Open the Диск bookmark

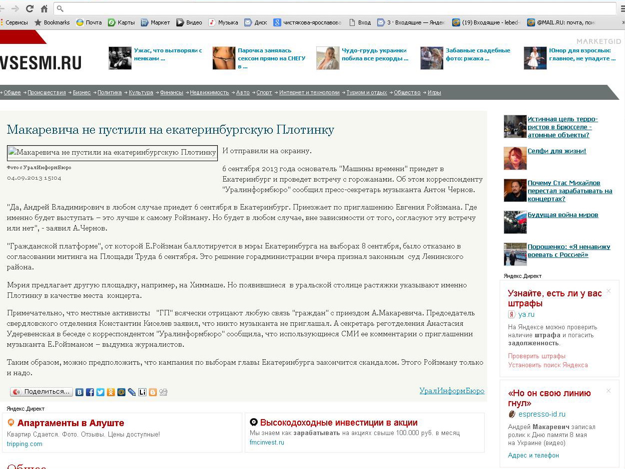[256, 22]
